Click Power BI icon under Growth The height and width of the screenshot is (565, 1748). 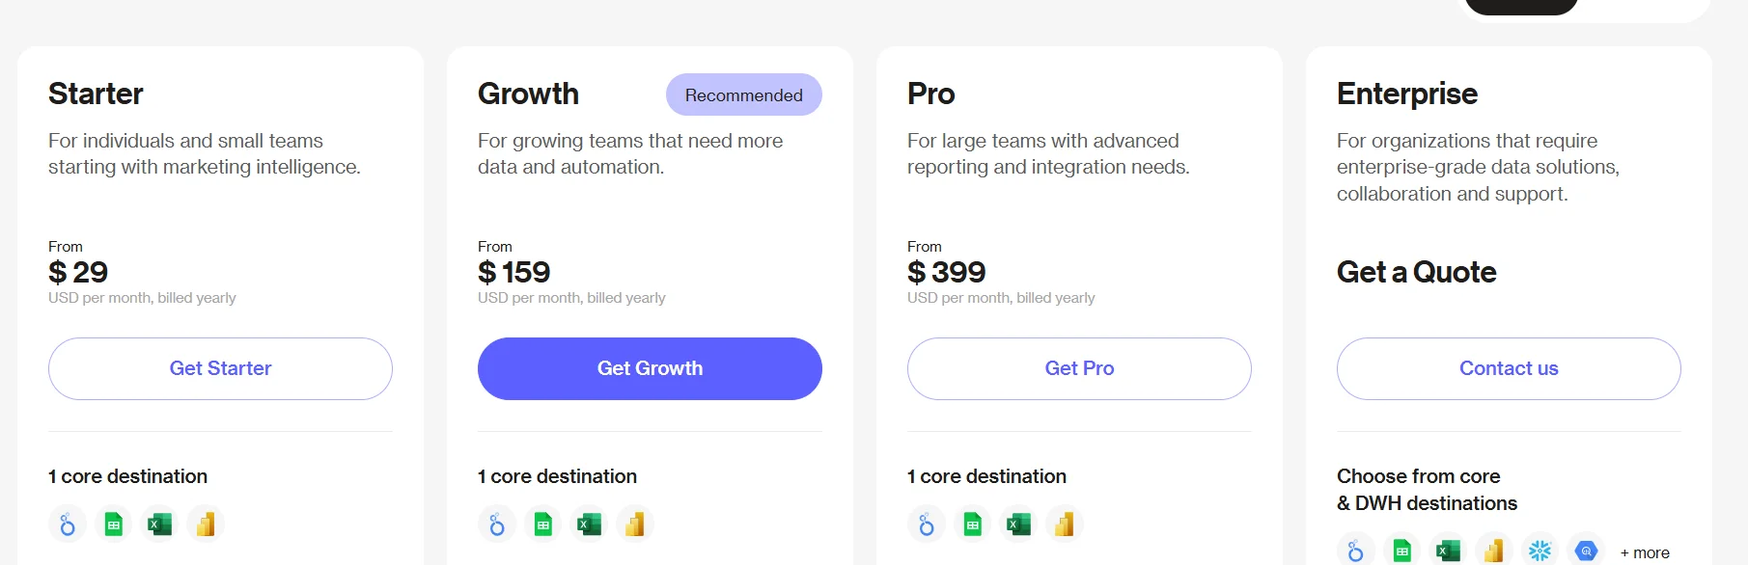[x=635, y=525]
